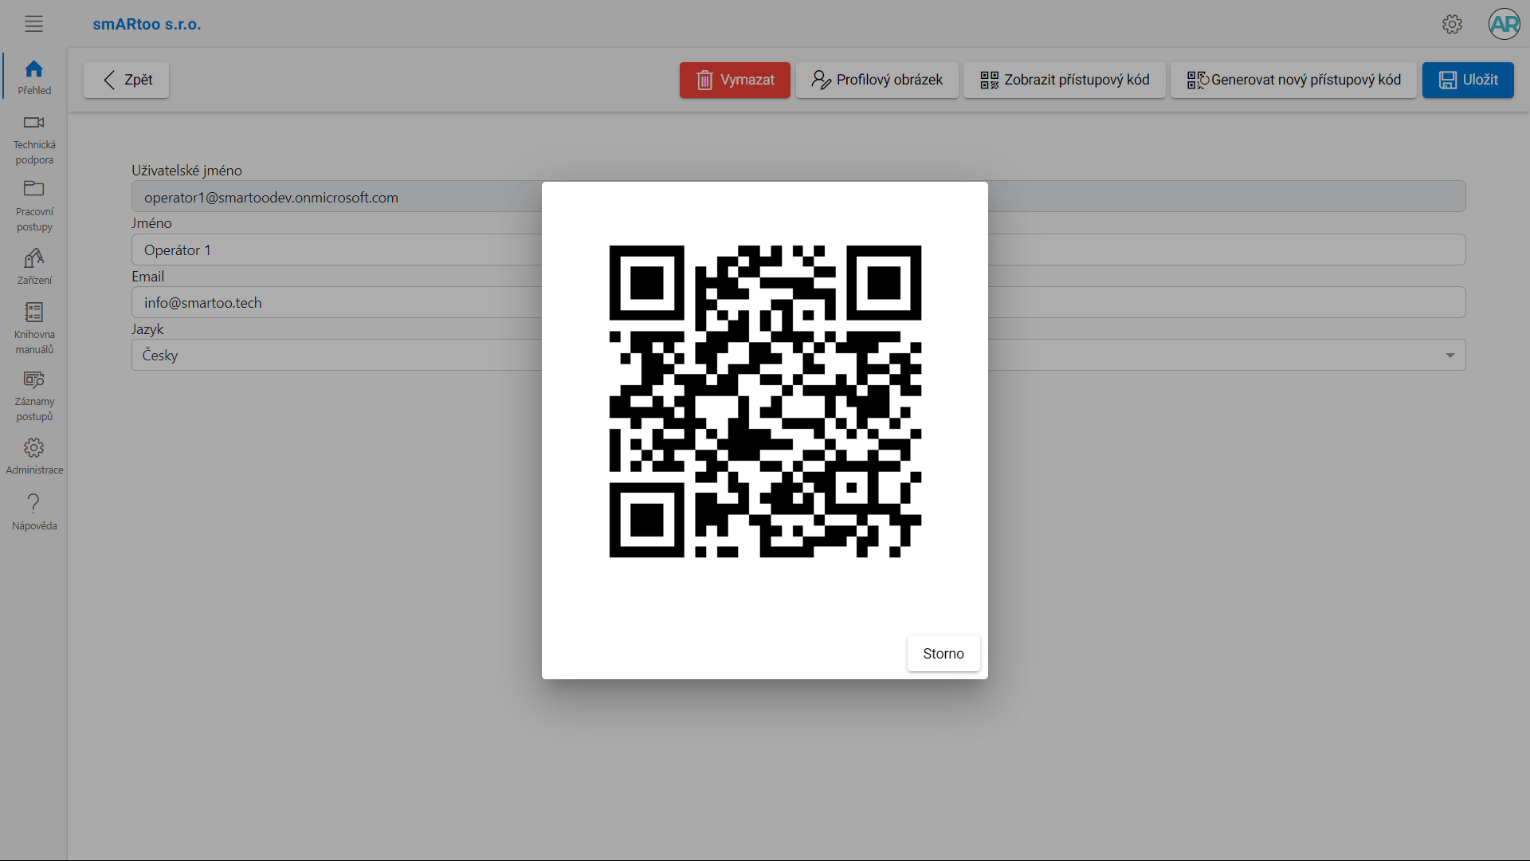Open the hamburger menu
Viewport: 1530px width, 861px height.
33,24
